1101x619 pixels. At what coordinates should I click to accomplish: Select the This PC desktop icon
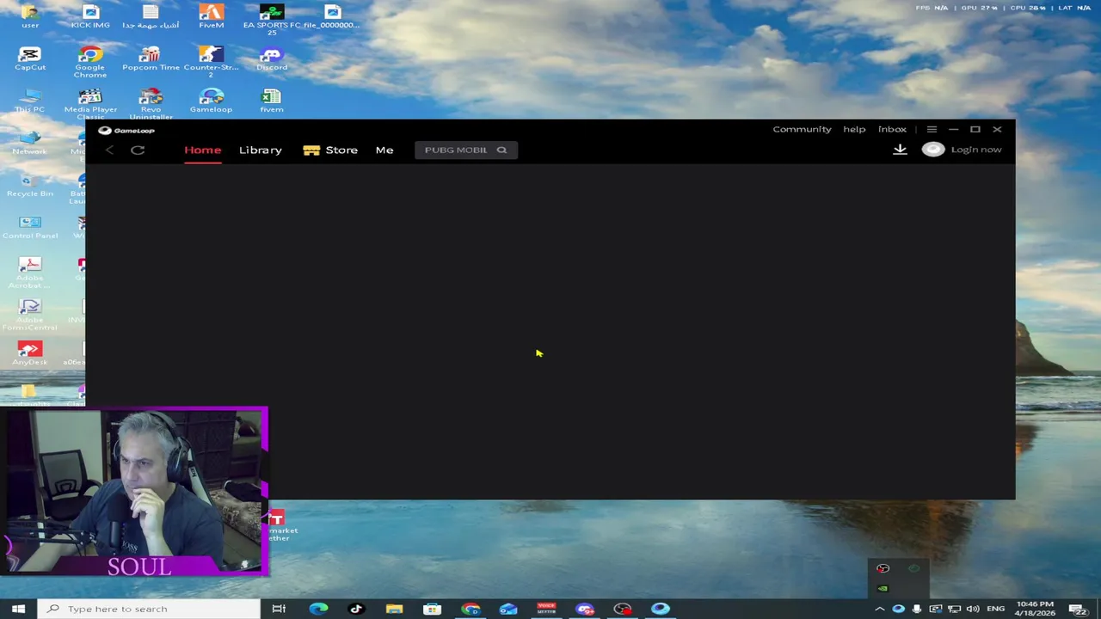[x=30, y=101]
